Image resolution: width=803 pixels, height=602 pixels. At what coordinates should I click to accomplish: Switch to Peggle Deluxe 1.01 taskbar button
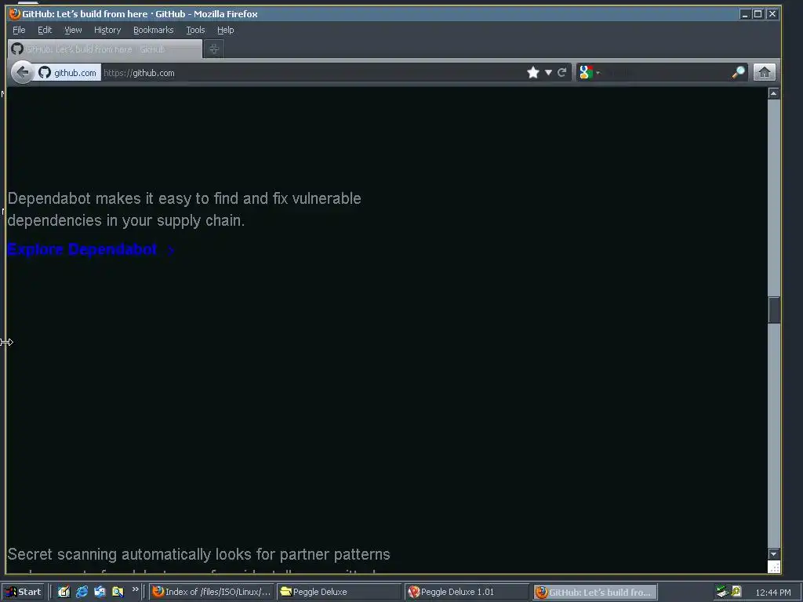(467, 592)
